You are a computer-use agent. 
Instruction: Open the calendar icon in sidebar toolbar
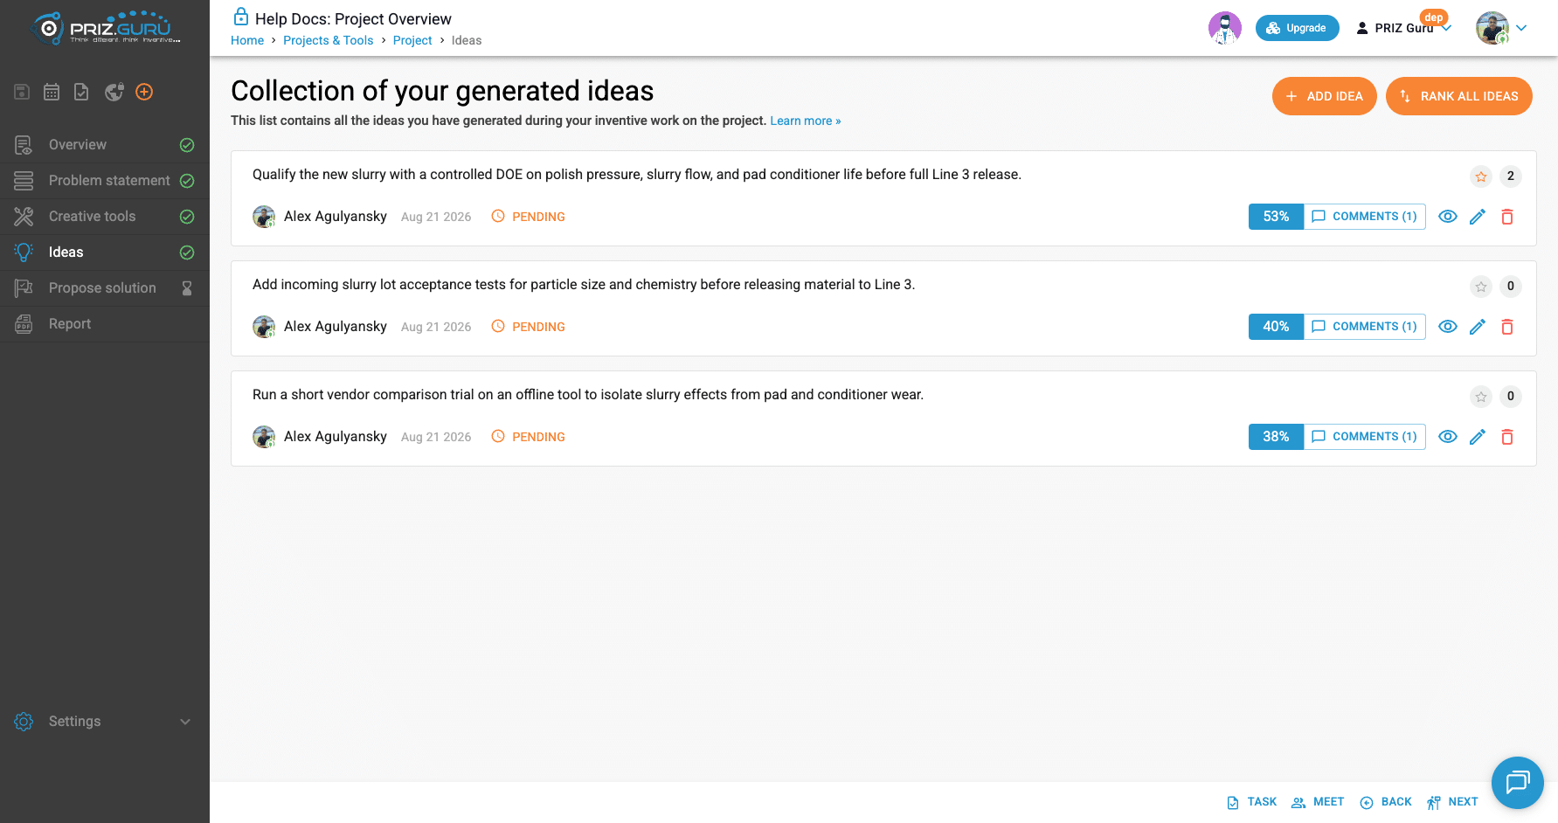pyautogui.click(x=52, y=92)
